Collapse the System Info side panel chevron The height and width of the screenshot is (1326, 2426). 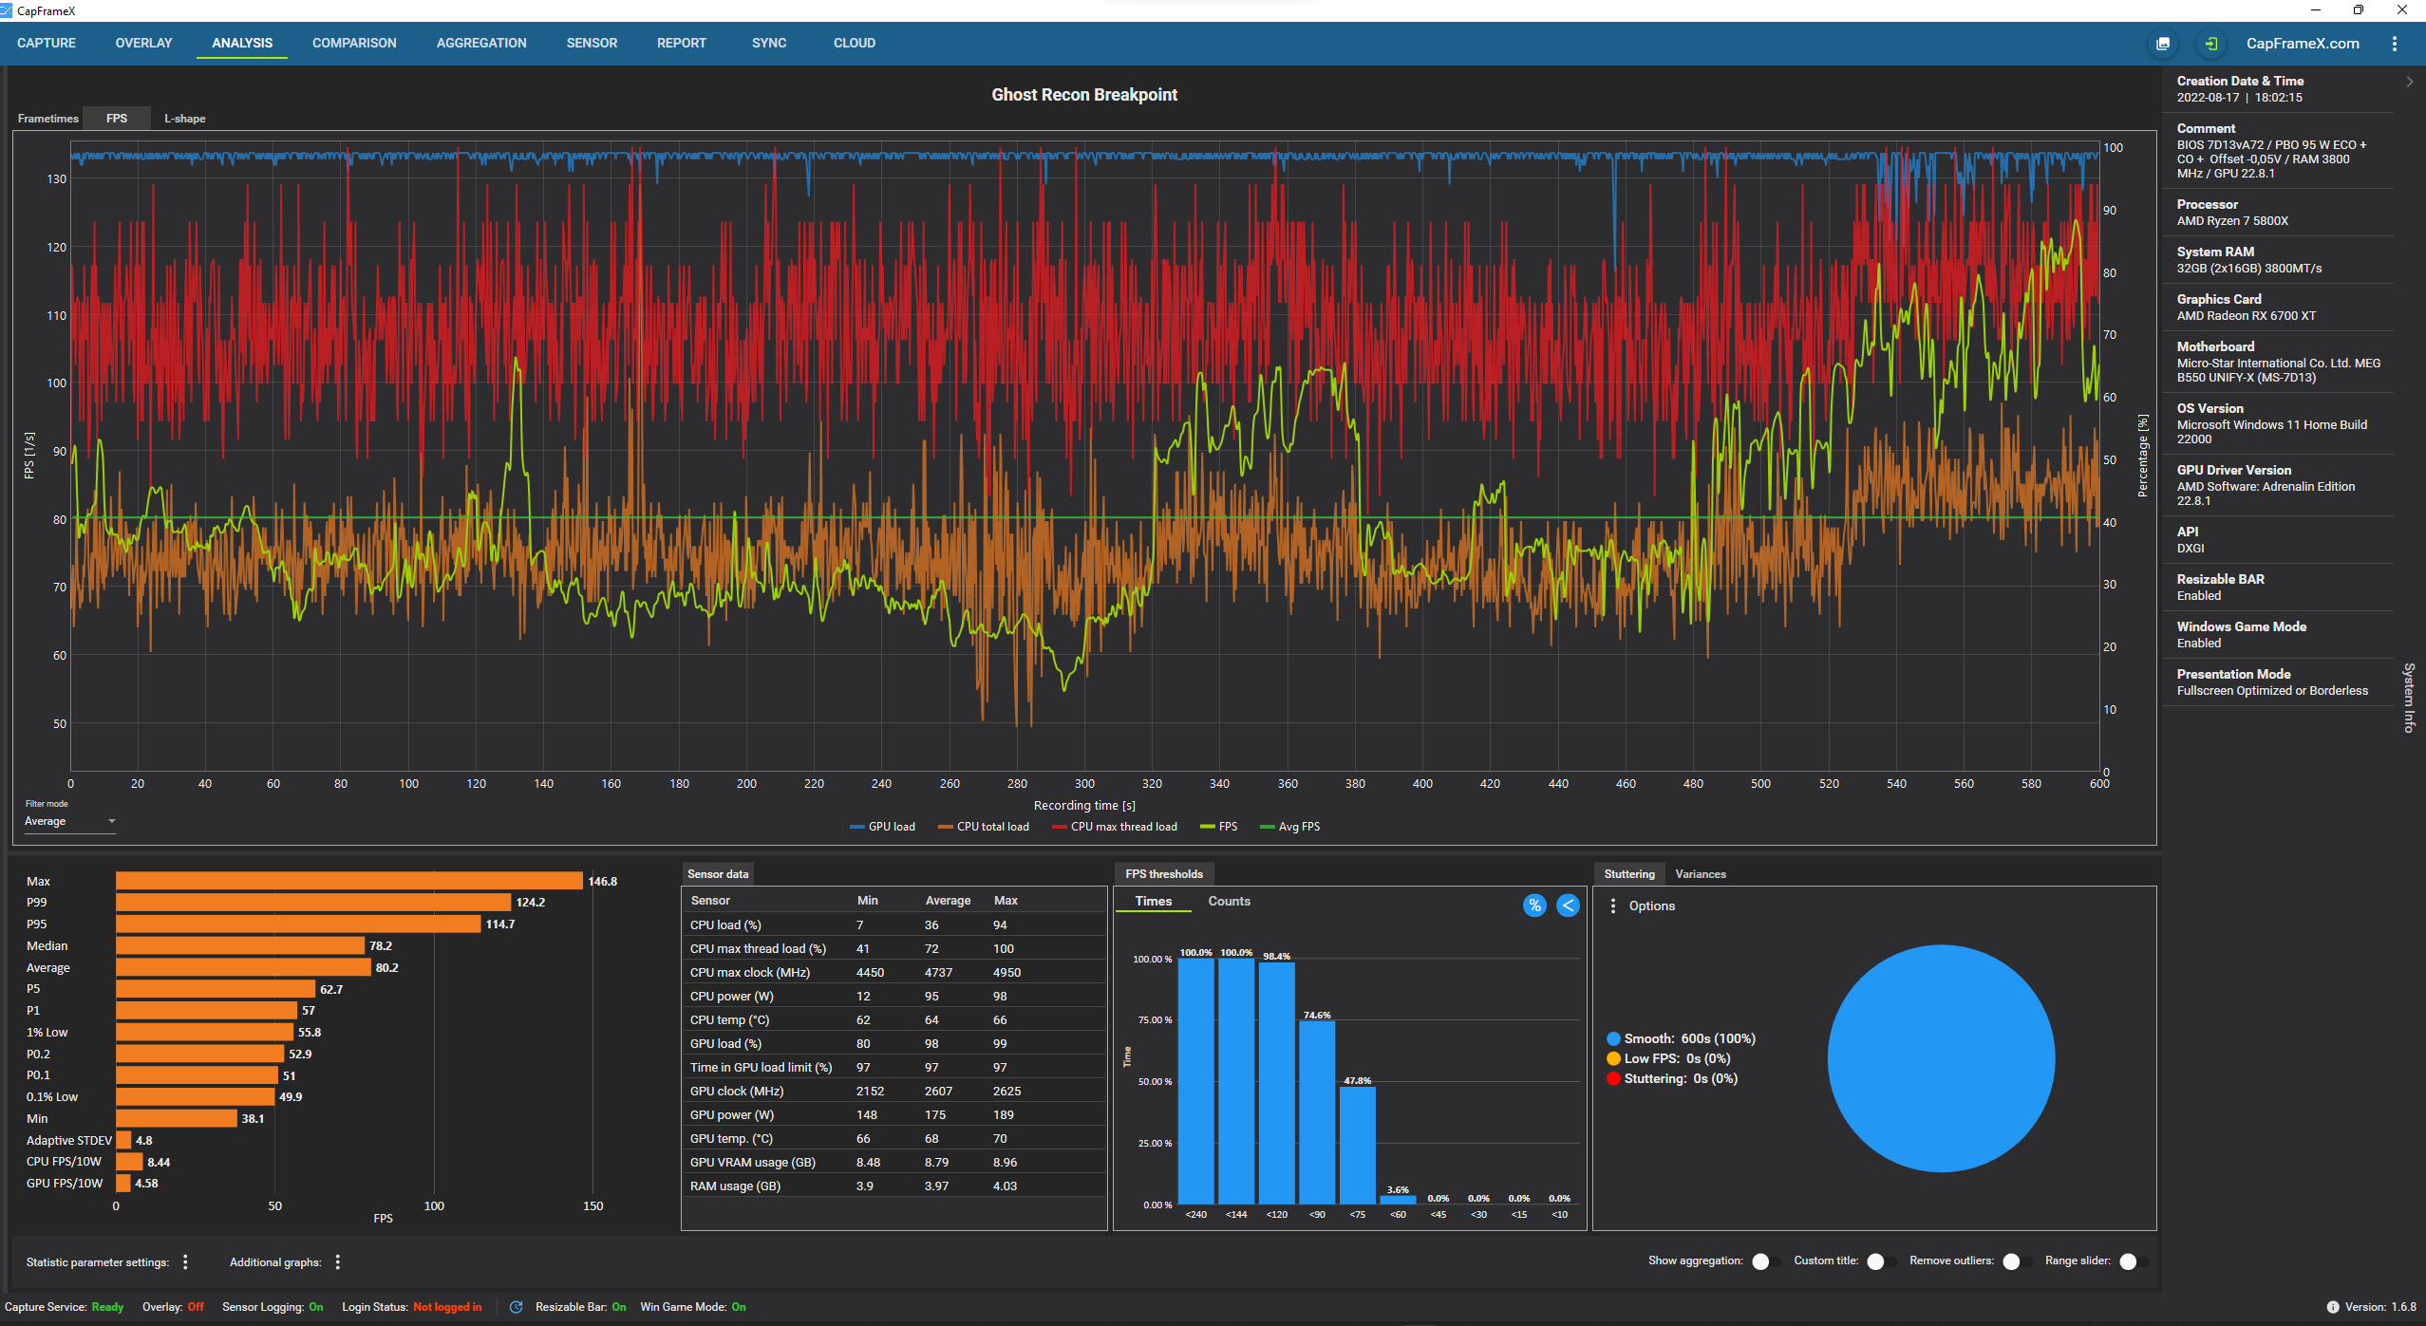(x=2409, y=82)
